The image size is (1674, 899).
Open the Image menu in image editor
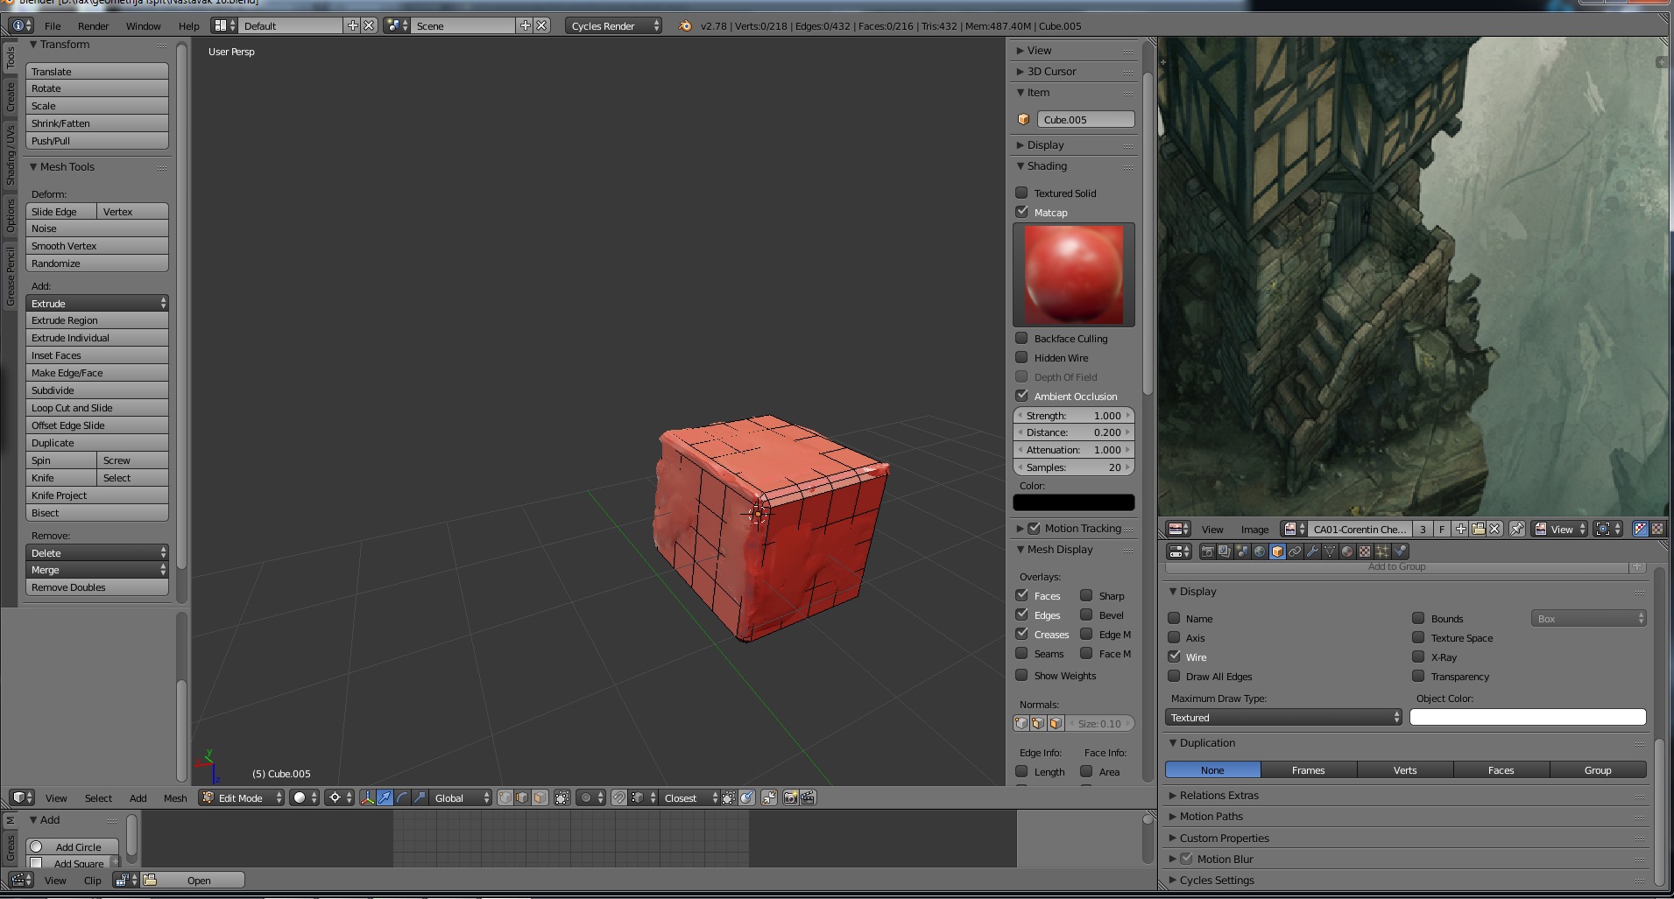[x=1254, y=530]
